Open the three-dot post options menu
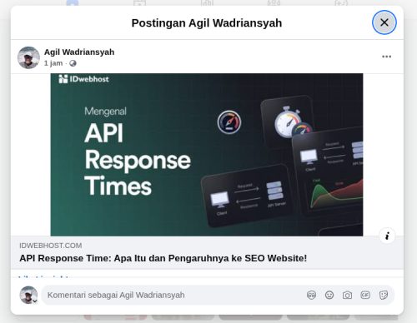This screenshot has height=323, width=417. pyautogui.click(x=386, y=57)
